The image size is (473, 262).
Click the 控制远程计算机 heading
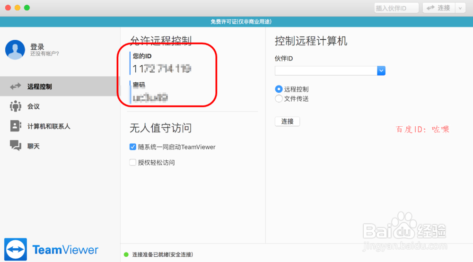311,41
